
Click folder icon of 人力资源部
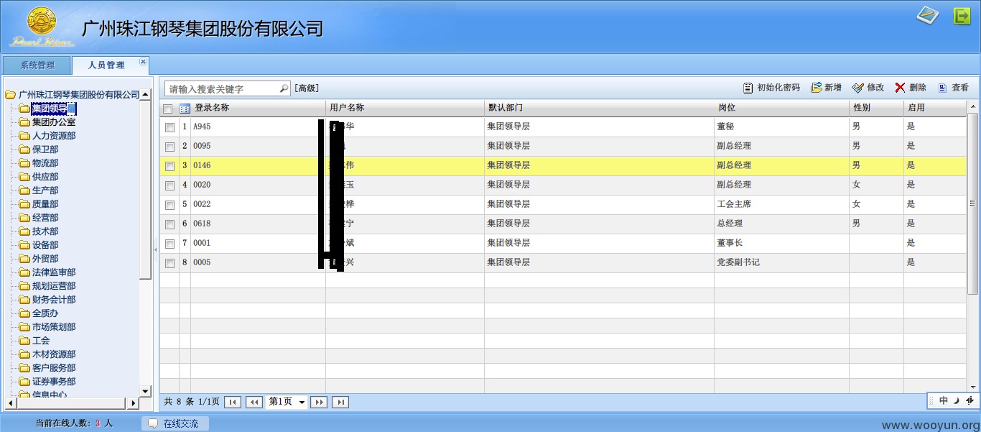point(24,136)
